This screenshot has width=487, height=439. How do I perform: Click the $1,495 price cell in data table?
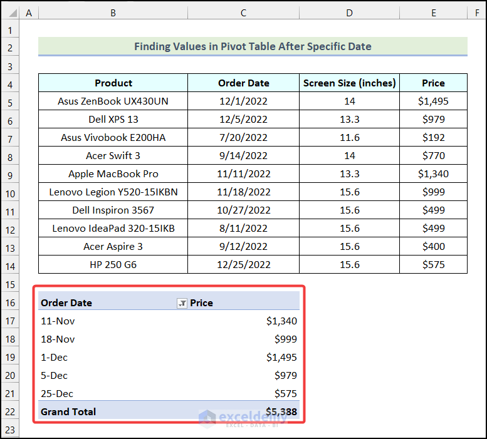(x=433, y=101)
